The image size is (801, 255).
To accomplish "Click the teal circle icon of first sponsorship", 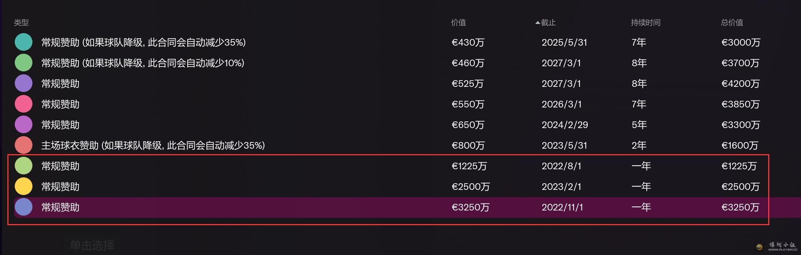I will click(x=24, y=42).
